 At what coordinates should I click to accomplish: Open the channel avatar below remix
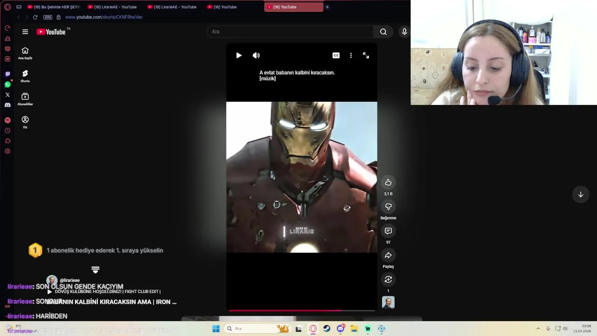tap(388, 302)
